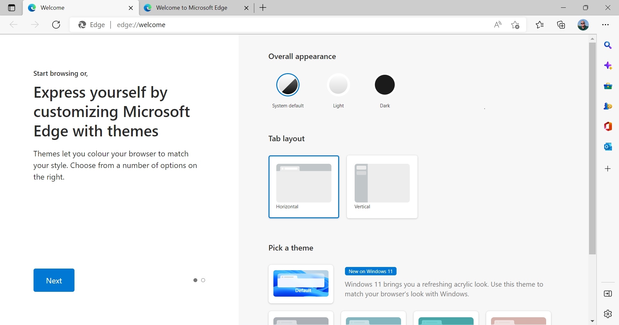Switch to Welcome to Microsoft Edge tab

click(x=192, y=8)
